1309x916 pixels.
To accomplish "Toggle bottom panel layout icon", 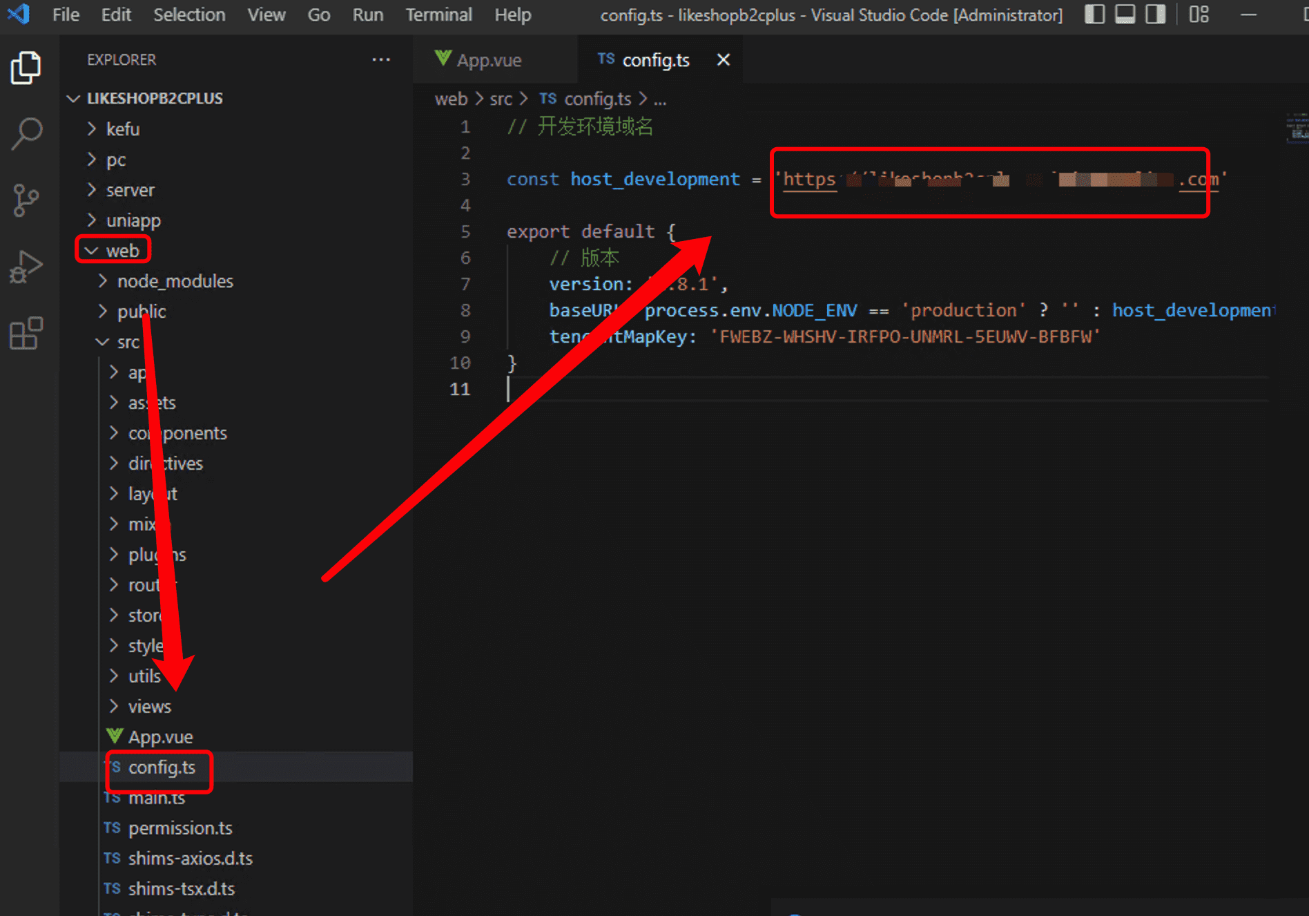I will [x=1125, y=14].
